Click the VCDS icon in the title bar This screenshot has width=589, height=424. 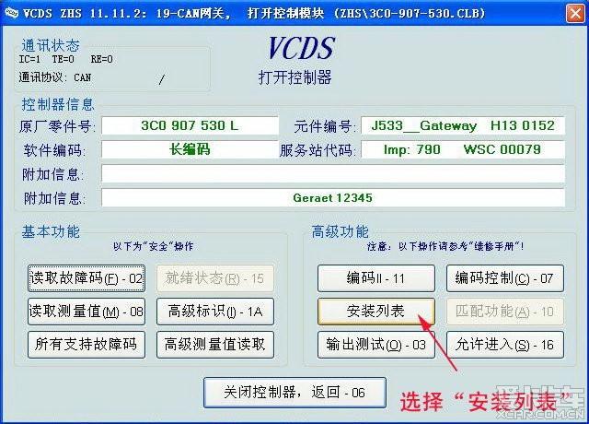click(x=11, y=13)
